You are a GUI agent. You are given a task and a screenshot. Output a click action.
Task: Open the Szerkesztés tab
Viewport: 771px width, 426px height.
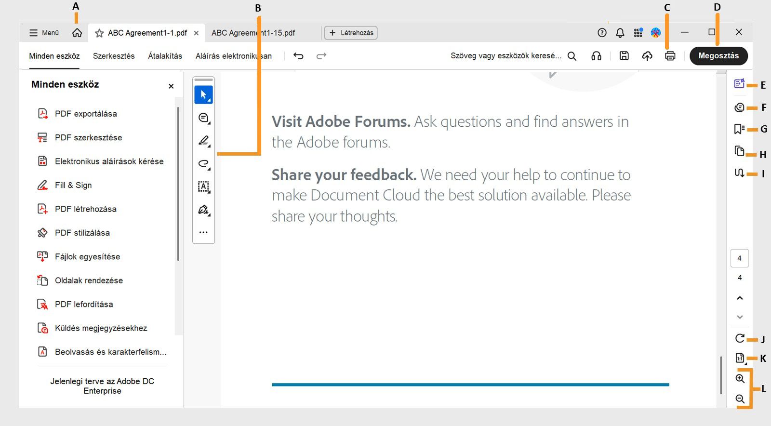coord(114,56)
